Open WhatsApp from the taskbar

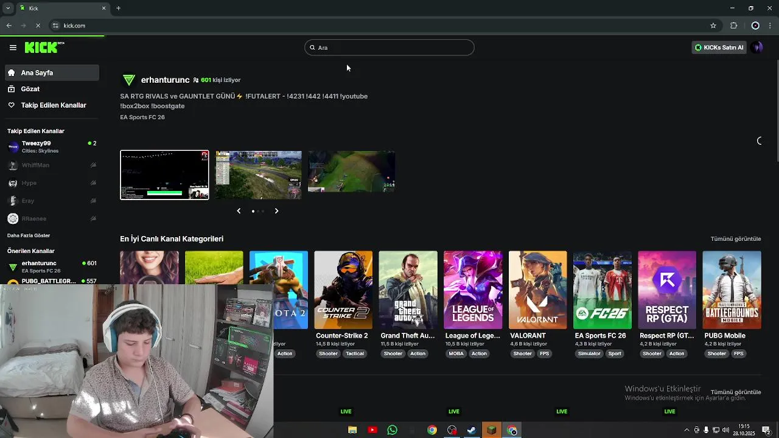393,430
